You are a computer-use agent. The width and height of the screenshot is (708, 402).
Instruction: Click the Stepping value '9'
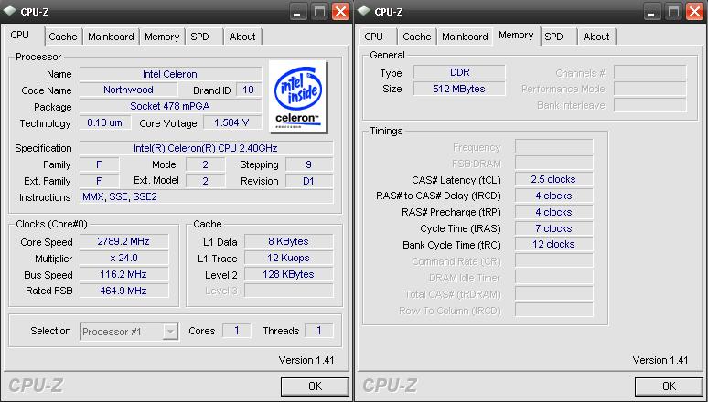309,164
